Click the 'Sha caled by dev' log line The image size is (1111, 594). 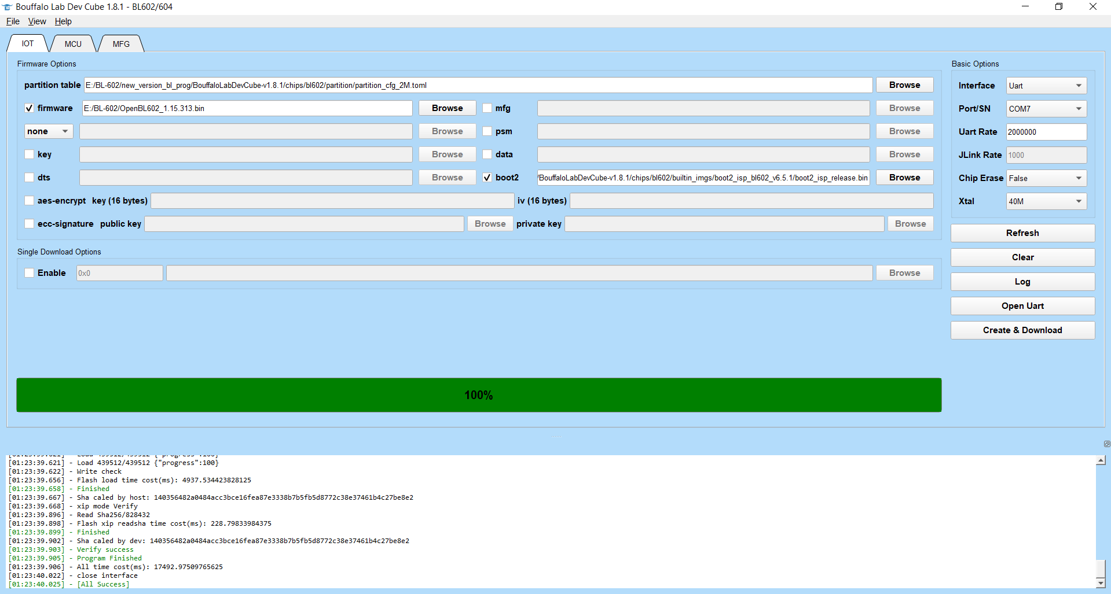(209, 541)
